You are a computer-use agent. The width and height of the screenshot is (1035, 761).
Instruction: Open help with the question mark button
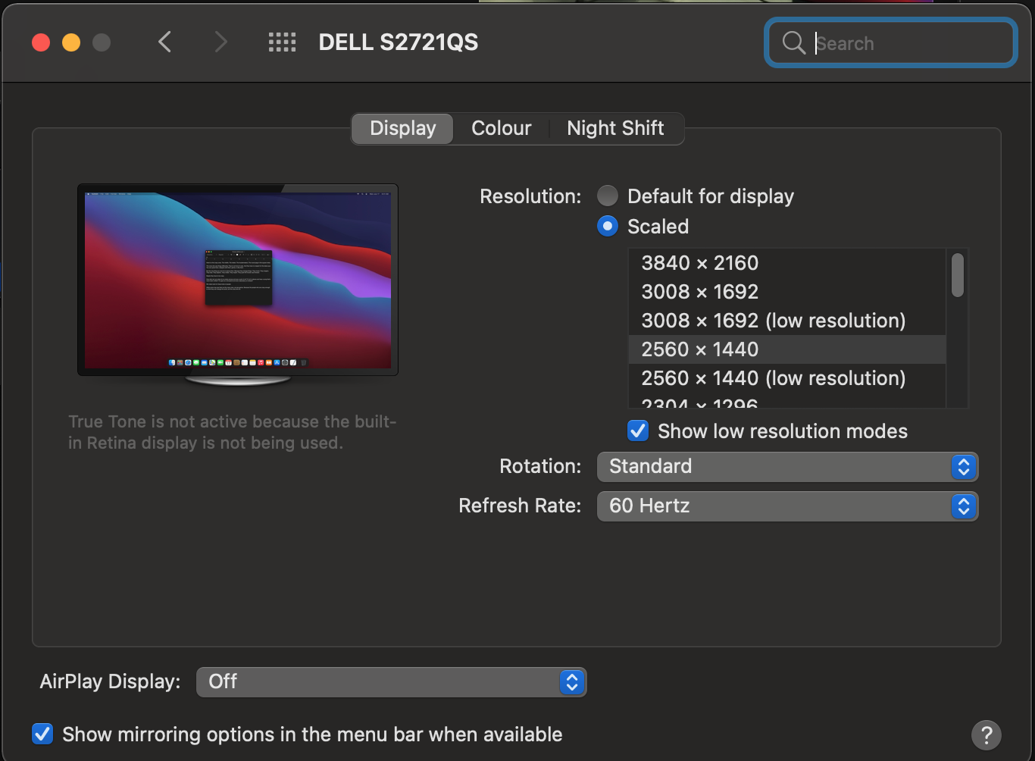(986, 734)
